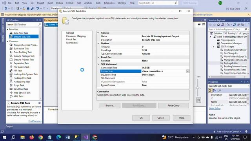Open Firefox from taskbar
Viewport: 251px width, 141px height.
point(32,137)
